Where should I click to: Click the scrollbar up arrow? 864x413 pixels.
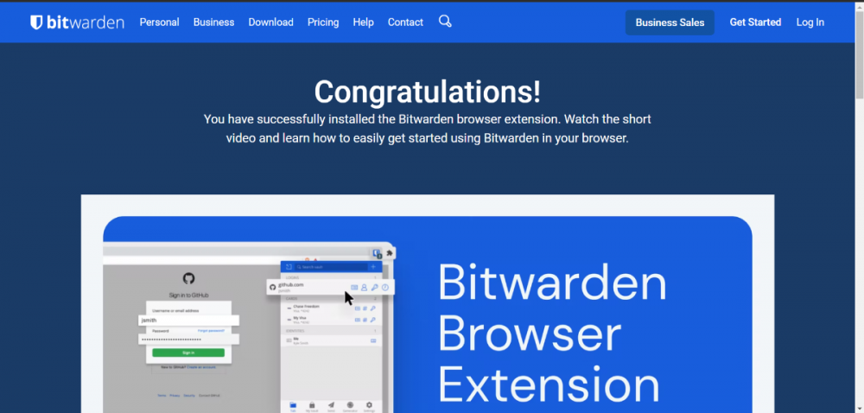pyautogui.click(x=858, y=7)
